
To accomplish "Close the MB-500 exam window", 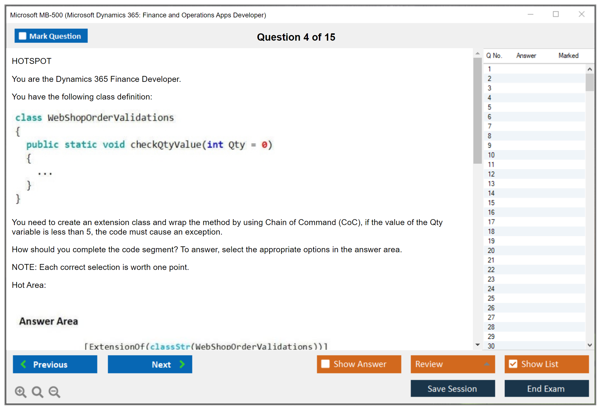I will pos(581,14).
